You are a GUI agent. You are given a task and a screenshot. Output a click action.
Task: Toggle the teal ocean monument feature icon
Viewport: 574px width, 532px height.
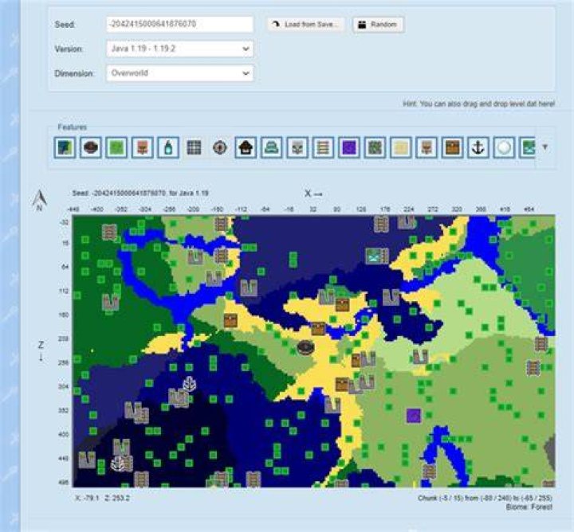[271, 147]
